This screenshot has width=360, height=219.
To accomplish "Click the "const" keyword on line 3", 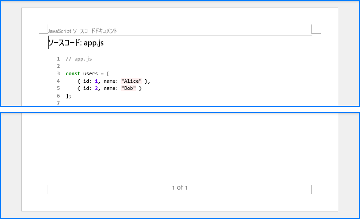I will (73, 73).
